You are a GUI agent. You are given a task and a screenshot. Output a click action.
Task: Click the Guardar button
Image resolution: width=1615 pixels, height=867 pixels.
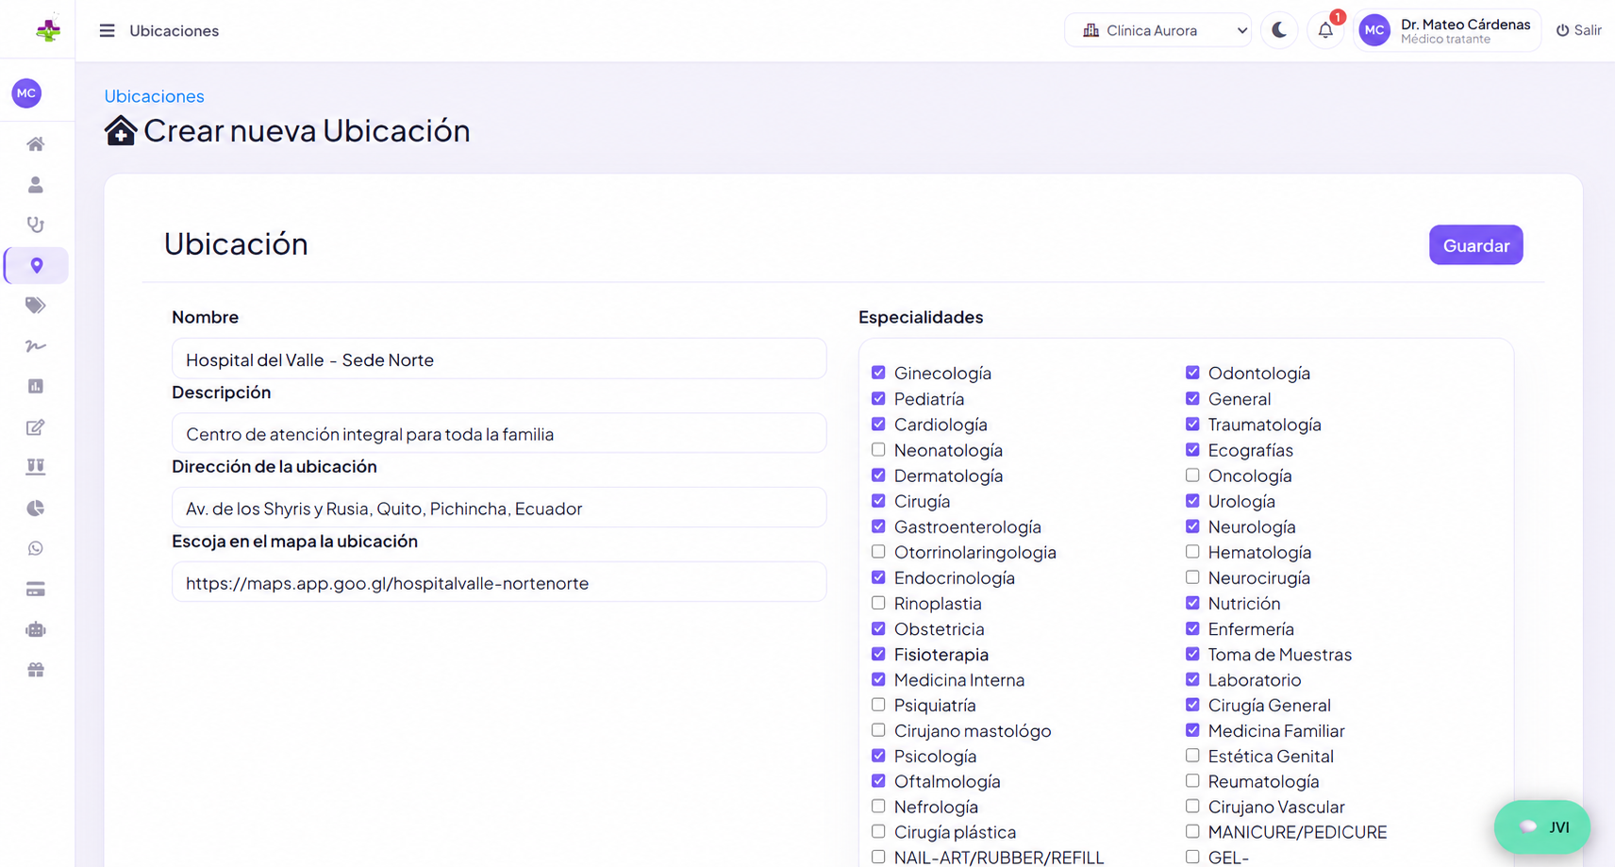[x=1475, y=245]
